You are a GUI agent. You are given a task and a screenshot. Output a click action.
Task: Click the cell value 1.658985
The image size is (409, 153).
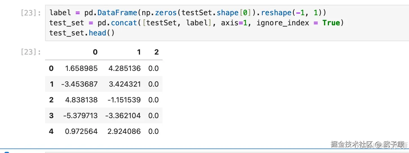click(81, 68)
